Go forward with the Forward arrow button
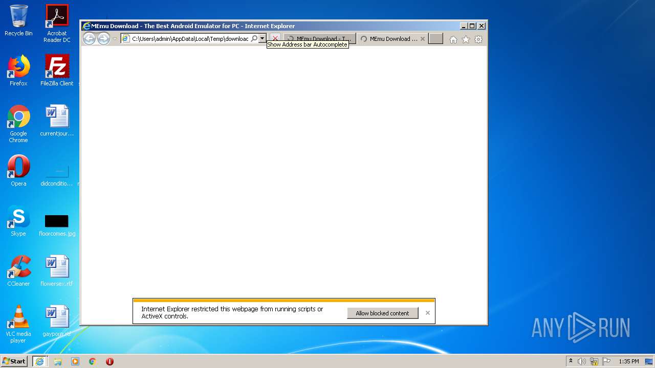The height and width of the screenshot is (368, 655). pos(103,39)
